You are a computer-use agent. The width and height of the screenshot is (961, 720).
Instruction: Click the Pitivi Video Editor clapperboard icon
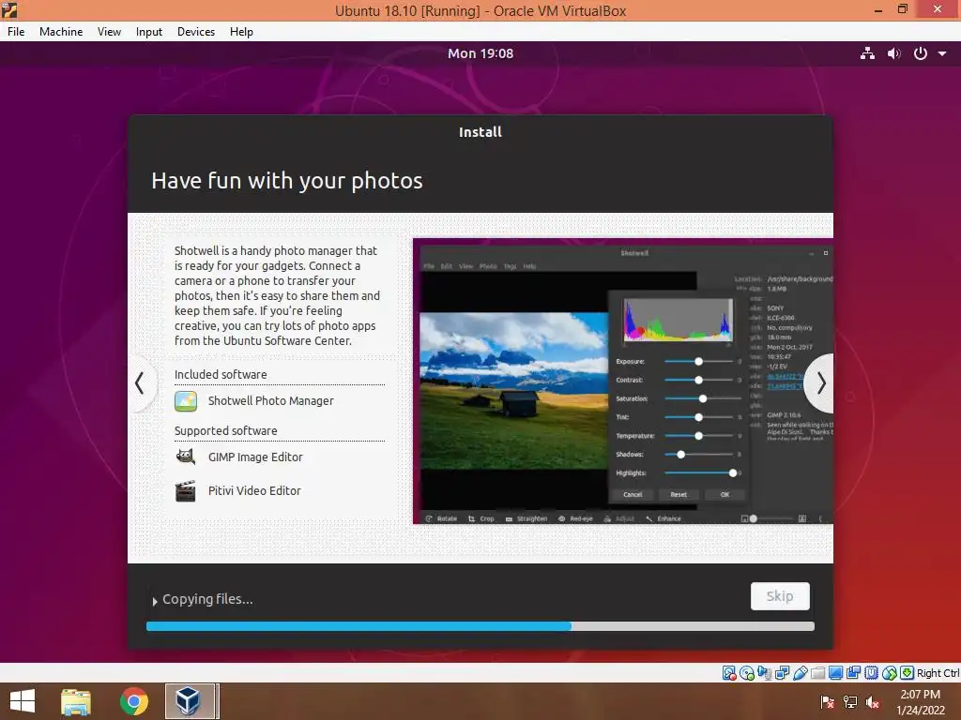click(x=186, y=491)
